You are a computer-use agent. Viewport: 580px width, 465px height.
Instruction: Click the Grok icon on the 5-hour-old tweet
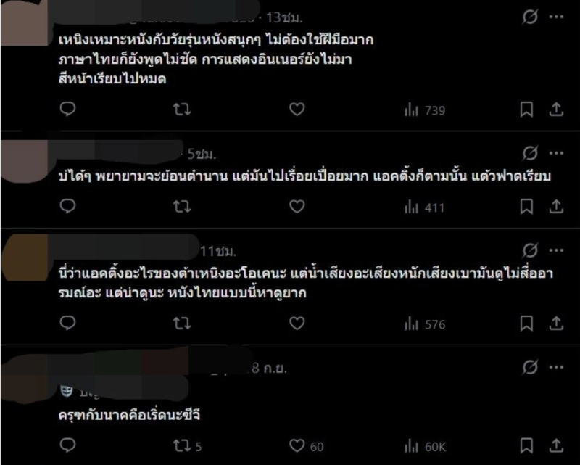pyautogui.click(x=530, y=153)
